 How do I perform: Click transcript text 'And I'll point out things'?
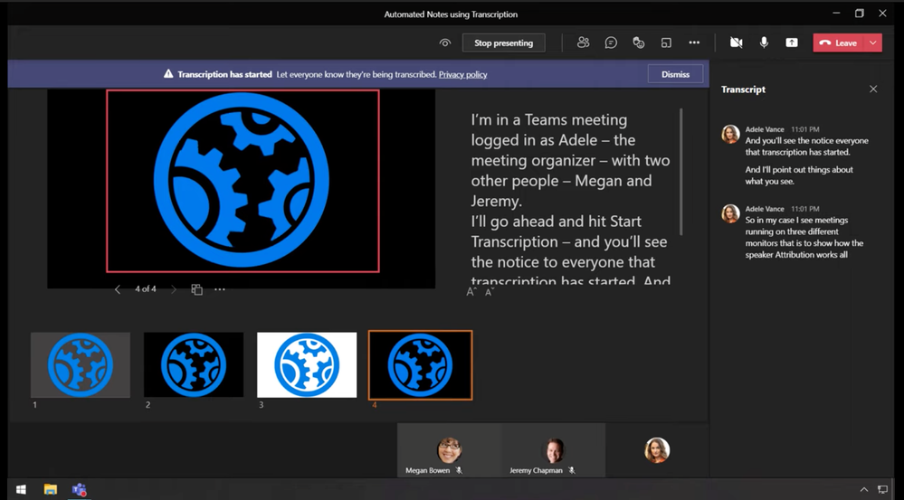coord(799,175)
